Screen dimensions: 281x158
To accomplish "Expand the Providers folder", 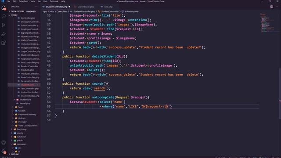I will point(13,122).
